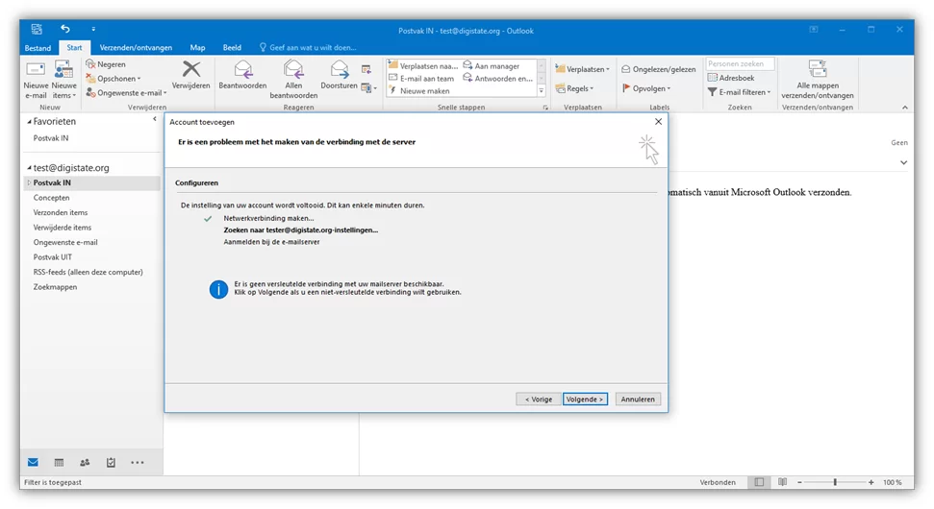934x509 pixels.
Task: Close the Account toevoegen dialog
Action: click(x=658, y=121)
